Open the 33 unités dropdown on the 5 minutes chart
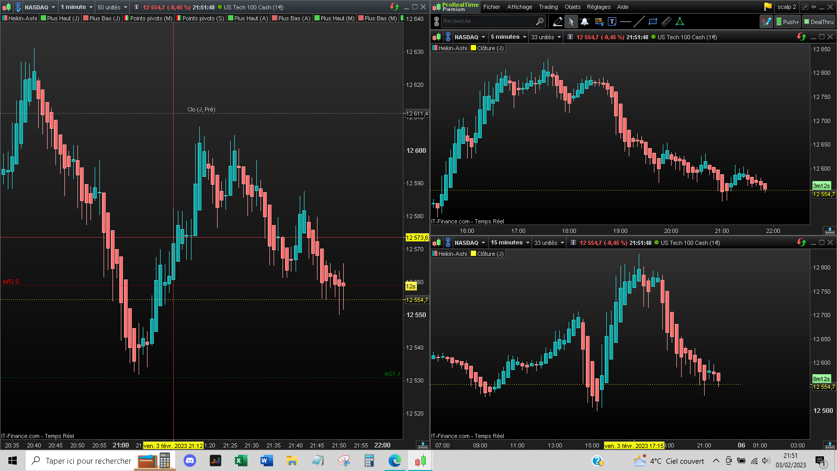Image resolution: width=837 pixels, height=471 pixels. point(546,37)
